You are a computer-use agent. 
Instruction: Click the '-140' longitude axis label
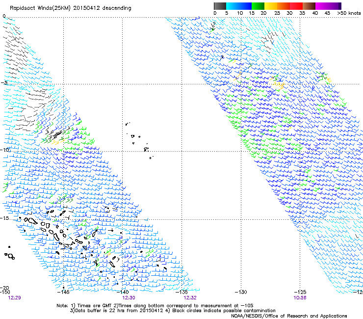click(x=123, y=292)
